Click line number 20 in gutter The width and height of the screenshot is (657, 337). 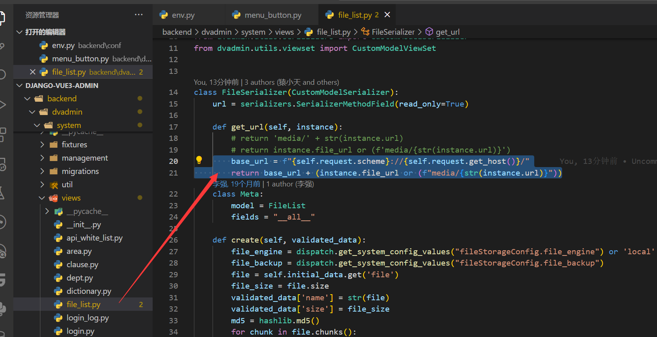tap(173, 161)
